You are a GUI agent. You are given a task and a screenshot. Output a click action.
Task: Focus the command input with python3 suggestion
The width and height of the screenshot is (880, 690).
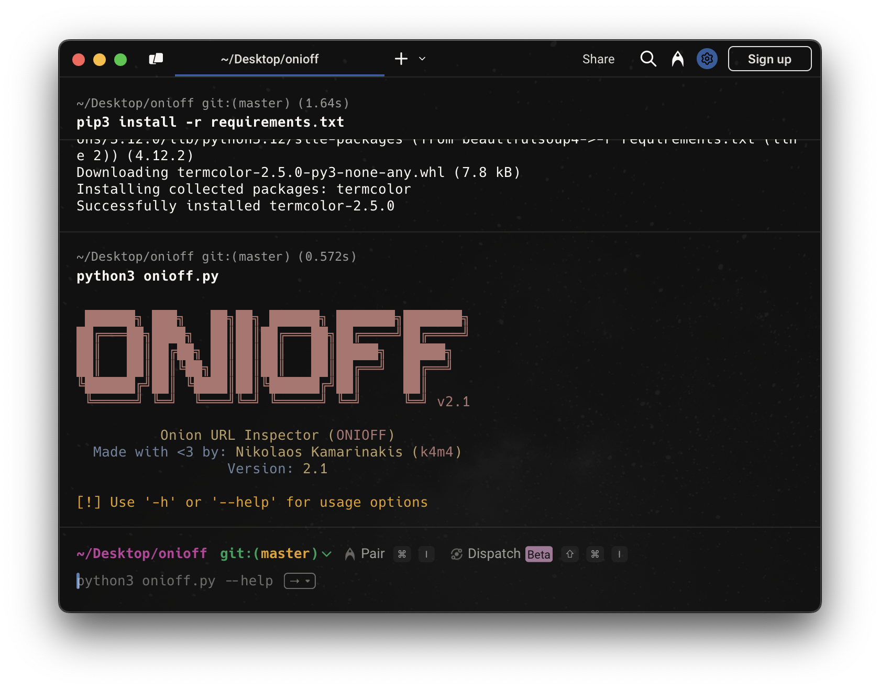tap(175, 581)
